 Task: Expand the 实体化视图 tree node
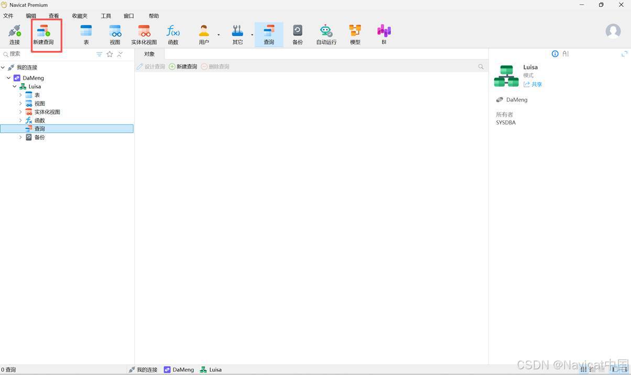(21, 112)
